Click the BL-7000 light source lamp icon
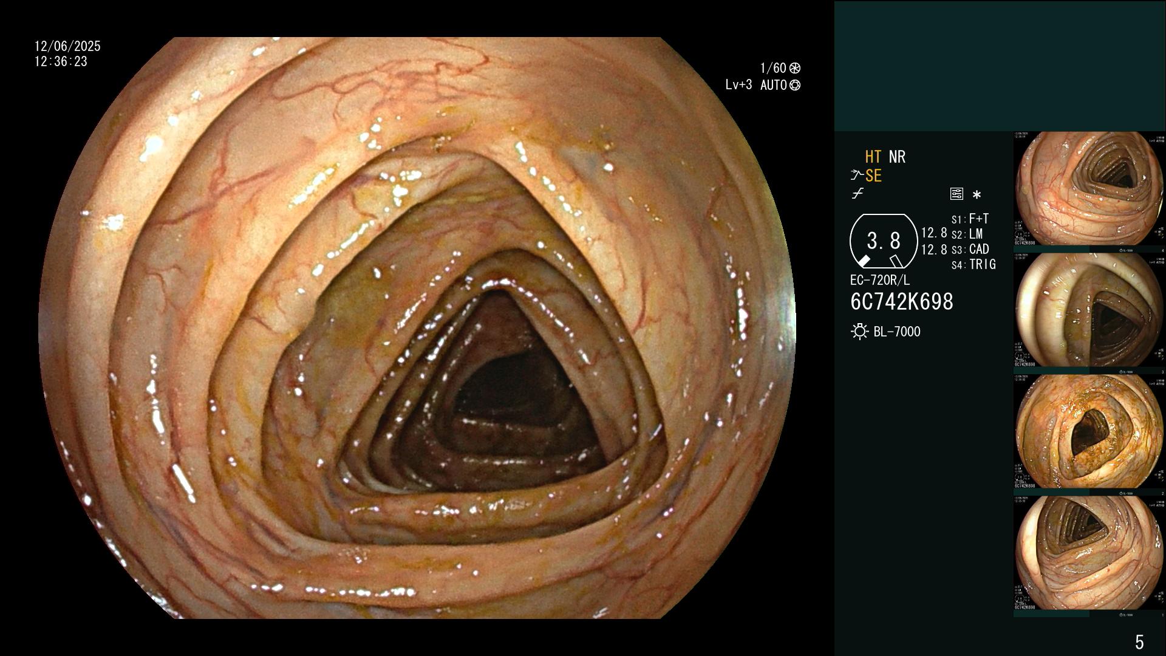The width and height of the screenshot is (1166, 656). [859, 332]
